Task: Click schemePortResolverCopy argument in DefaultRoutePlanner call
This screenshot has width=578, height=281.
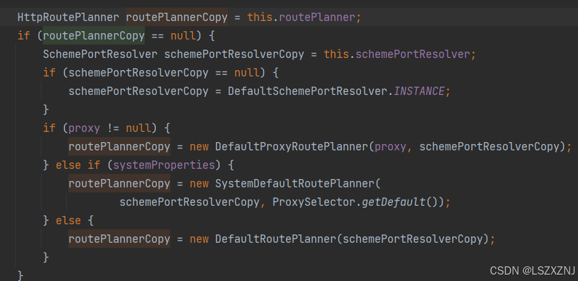Action: [x=413, y=239]
